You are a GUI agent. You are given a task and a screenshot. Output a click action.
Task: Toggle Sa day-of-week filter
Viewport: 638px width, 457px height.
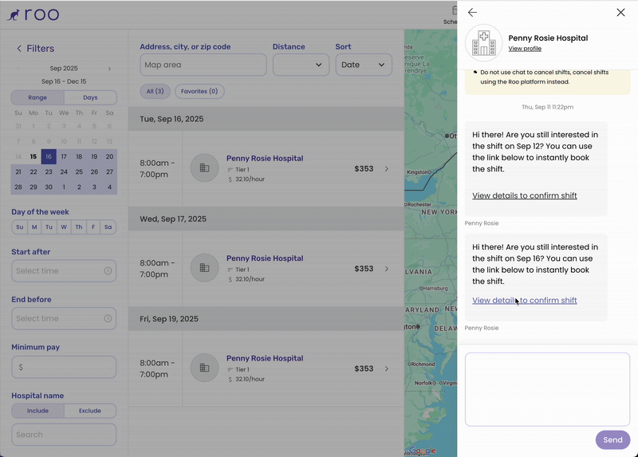click(x=108, y=227)
